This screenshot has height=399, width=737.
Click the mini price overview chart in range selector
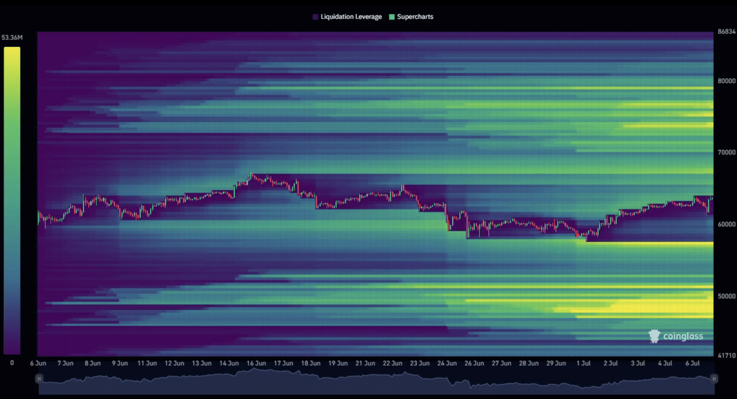tap(377, 381)
